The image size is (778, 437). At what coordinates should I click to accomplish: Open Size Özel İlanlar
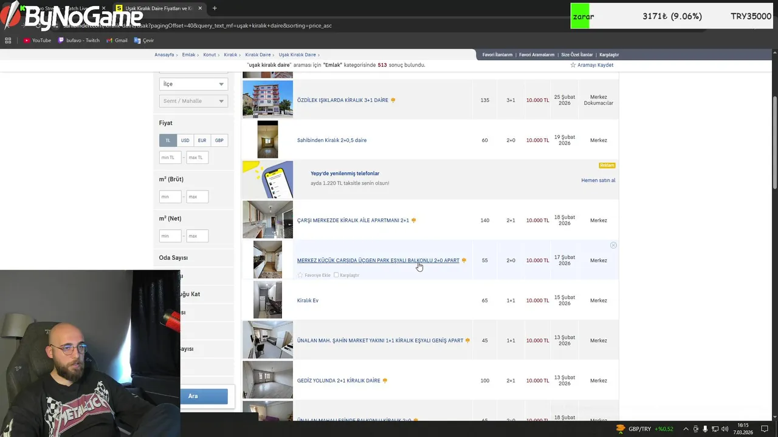coord(577,55)
